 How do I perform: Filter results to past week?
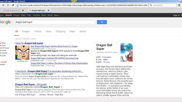click(x=3, y=50)
